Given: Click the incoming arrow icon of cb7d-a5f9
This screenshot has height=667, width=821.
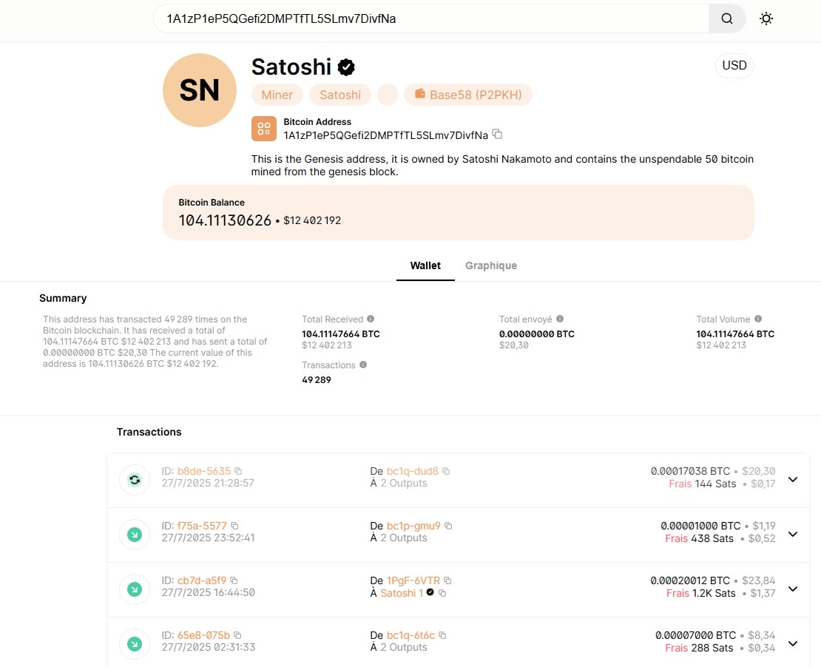Looking at the screenshot, I should (135, 589).
